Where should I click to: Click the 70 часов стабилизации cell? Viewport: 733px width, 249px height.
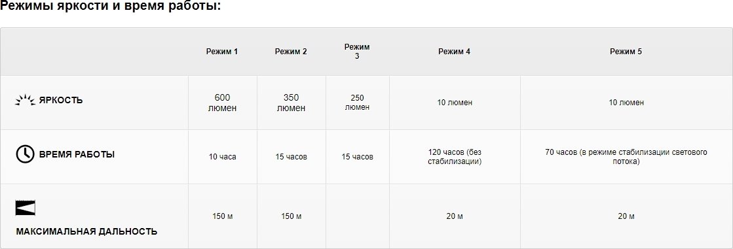click(626, 157)
